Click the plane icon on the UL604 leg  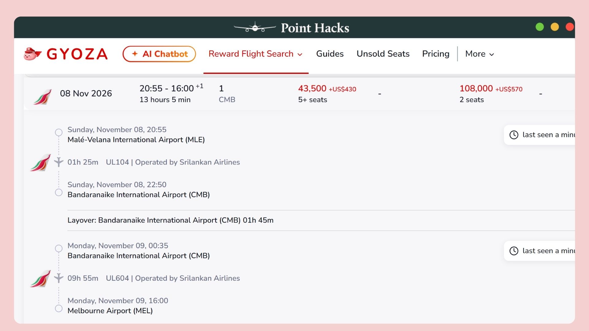point(59,278)
